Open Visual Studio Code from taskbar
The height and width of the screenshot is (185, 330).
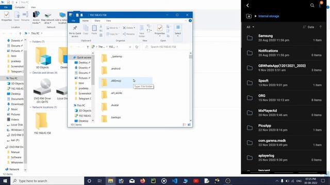[x=174, y=181]
